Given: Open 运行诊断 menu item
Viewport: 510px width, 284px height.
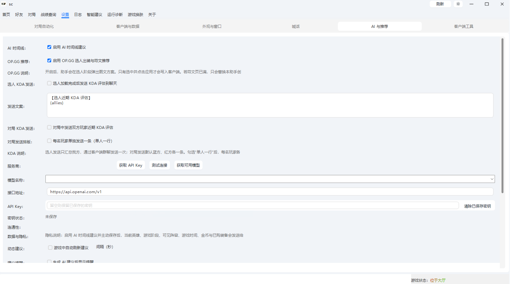Looking at the screenshot, I should click(x=115, y=15).
